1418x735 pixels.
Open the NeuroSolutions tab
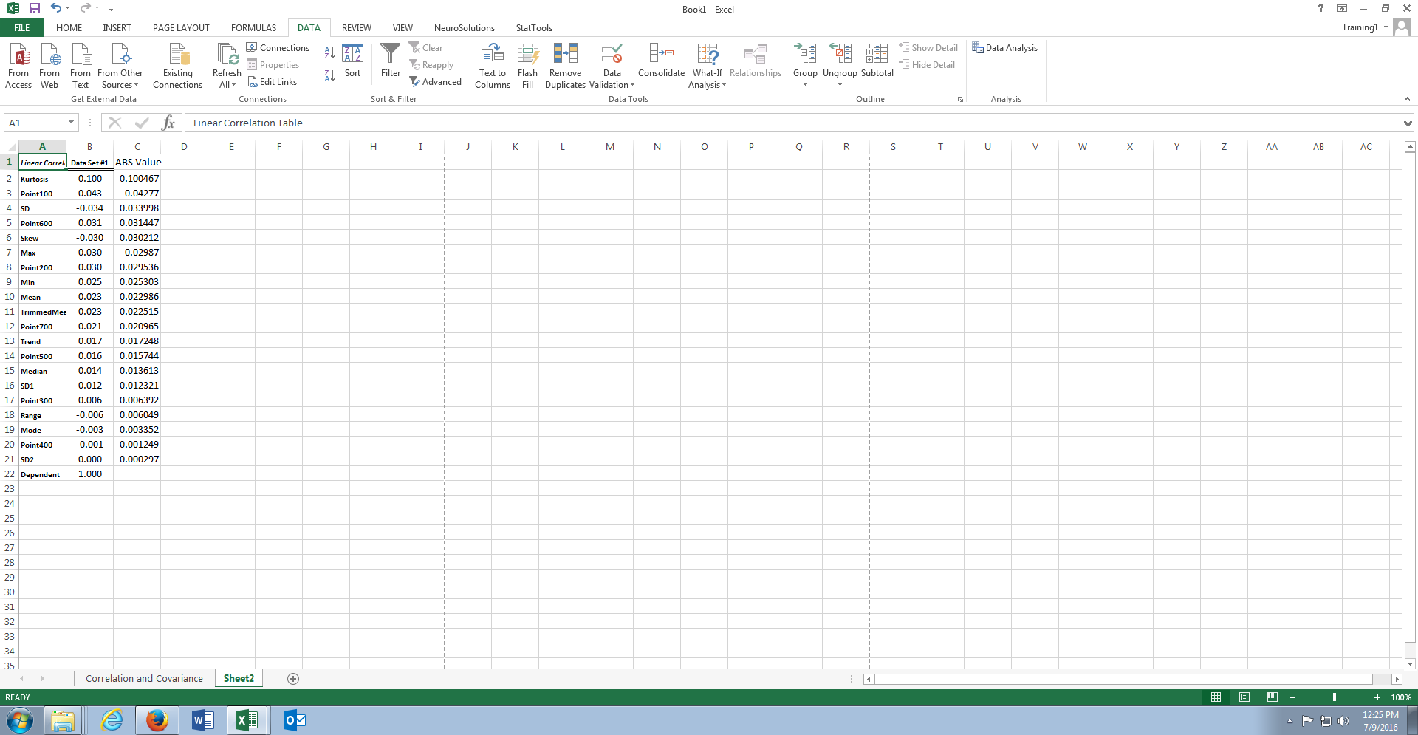[465, 28]
